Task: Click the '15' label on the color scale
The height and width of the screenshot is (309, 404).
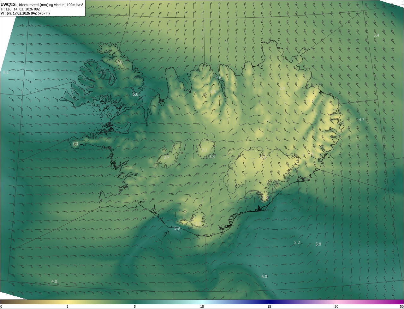Action: coord(269,307)
